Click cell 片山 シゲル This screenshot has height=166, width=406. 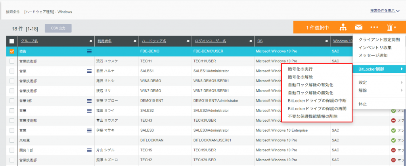coord(105,150)
